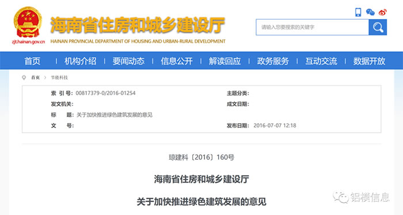Click the 成文日期 label
Image resolution: width=403 pixels, height=215 pixels.
[x=238, y=104]
